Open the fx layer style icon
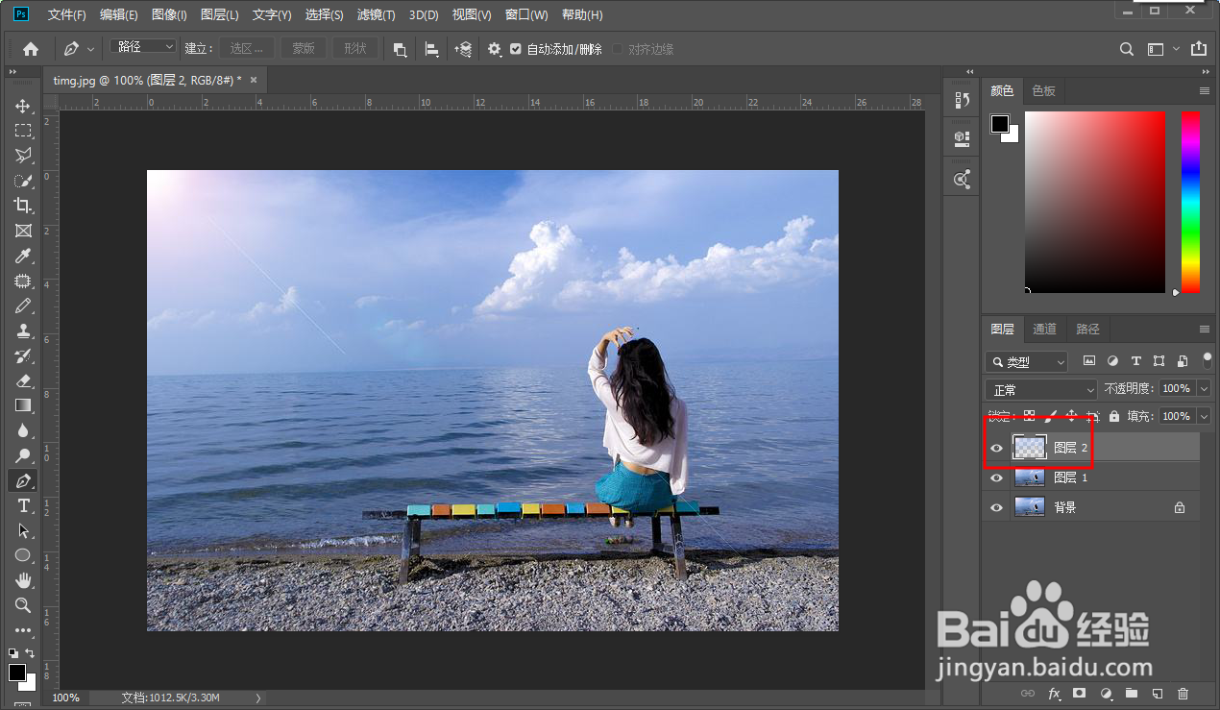1220x710 pixels. pyautogui.click(x=1054, y=693)
